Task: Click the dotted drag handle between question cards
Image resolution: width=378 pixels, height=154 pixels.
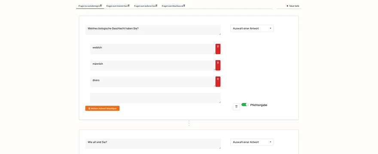Action: tap(189, 124)
